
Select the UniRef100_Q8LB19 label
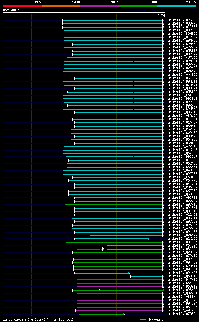click(182, 211)
